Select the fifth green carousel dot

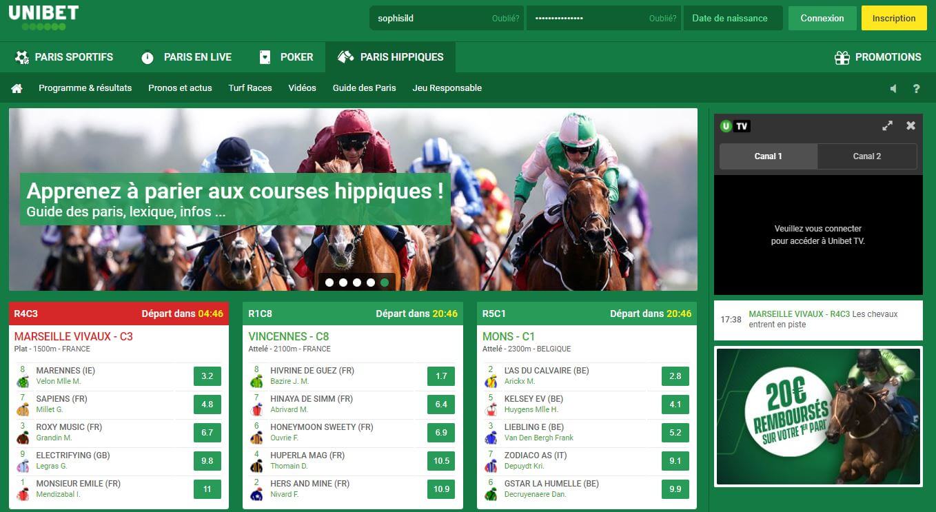pos(385,283)
